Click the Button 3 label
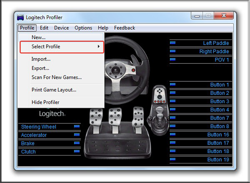Image resolution: width=250 pixels, height=183 pixels. (x=220, y=101)
